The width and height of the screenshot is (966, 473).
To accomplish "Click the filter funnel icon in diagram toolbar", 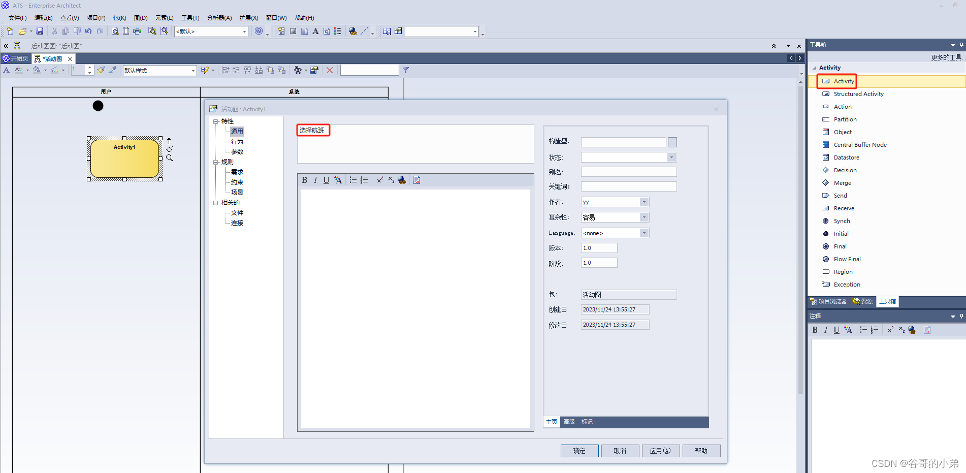I will (x=406, y=70).
